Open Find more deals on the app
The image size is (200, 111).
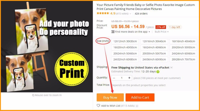pos(131,32)
